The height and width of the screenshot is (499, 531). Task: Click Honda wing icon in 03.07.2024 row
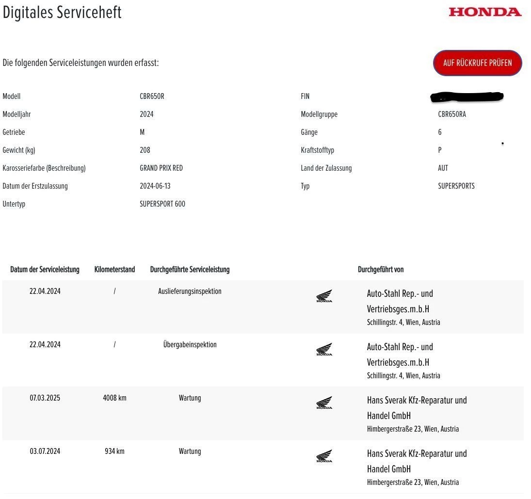(324, 456)
